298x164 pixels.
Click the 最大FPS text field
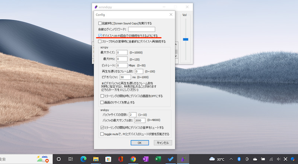(x=122, y=59)
